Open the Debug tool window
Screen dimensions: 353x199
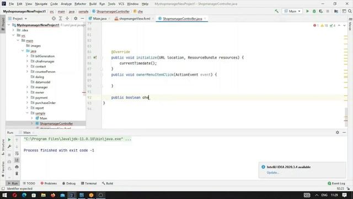(69, 184)
